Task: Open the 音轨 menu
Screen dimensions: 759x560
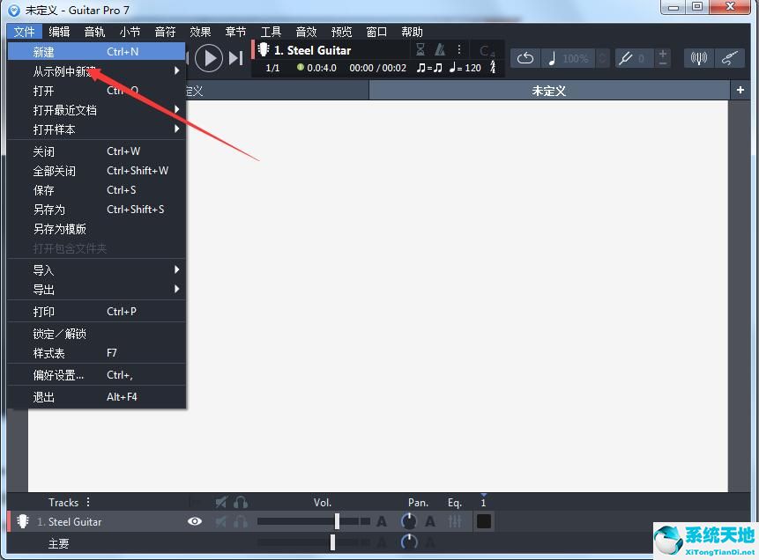Action: (94, 32)
